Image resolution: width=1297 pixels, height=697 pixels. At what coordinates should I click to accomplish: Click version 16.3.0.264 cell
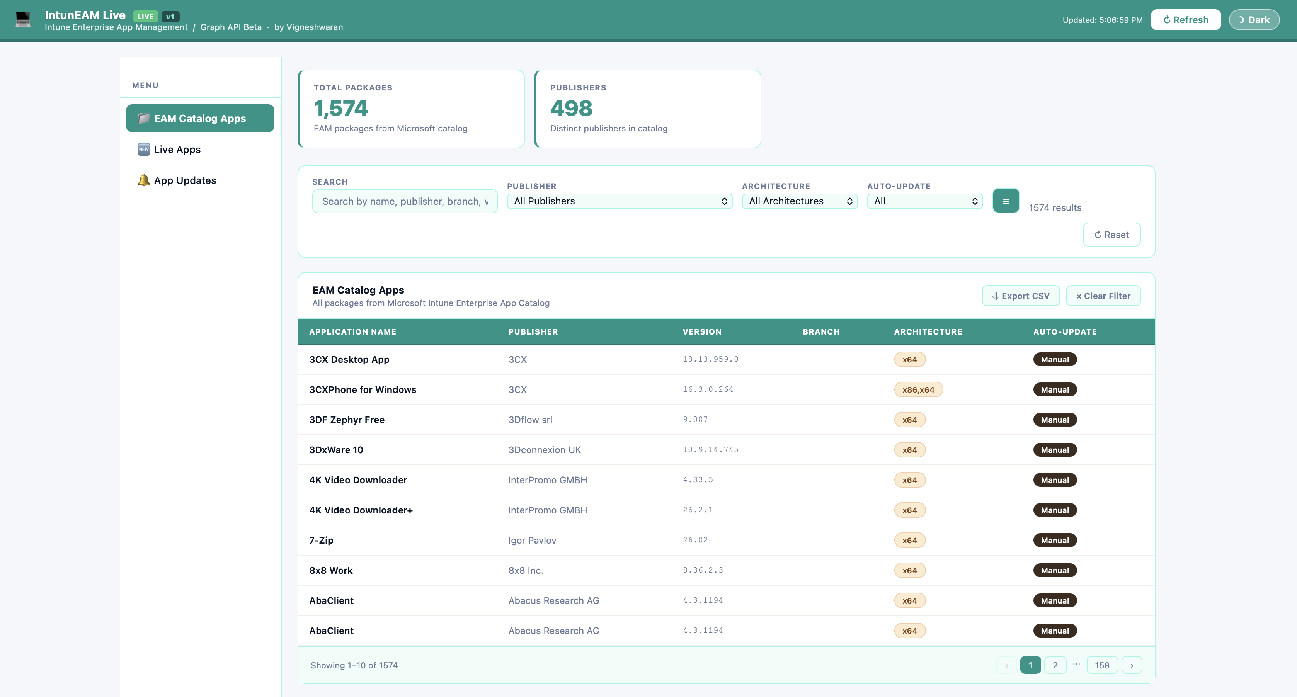point(707,389)
